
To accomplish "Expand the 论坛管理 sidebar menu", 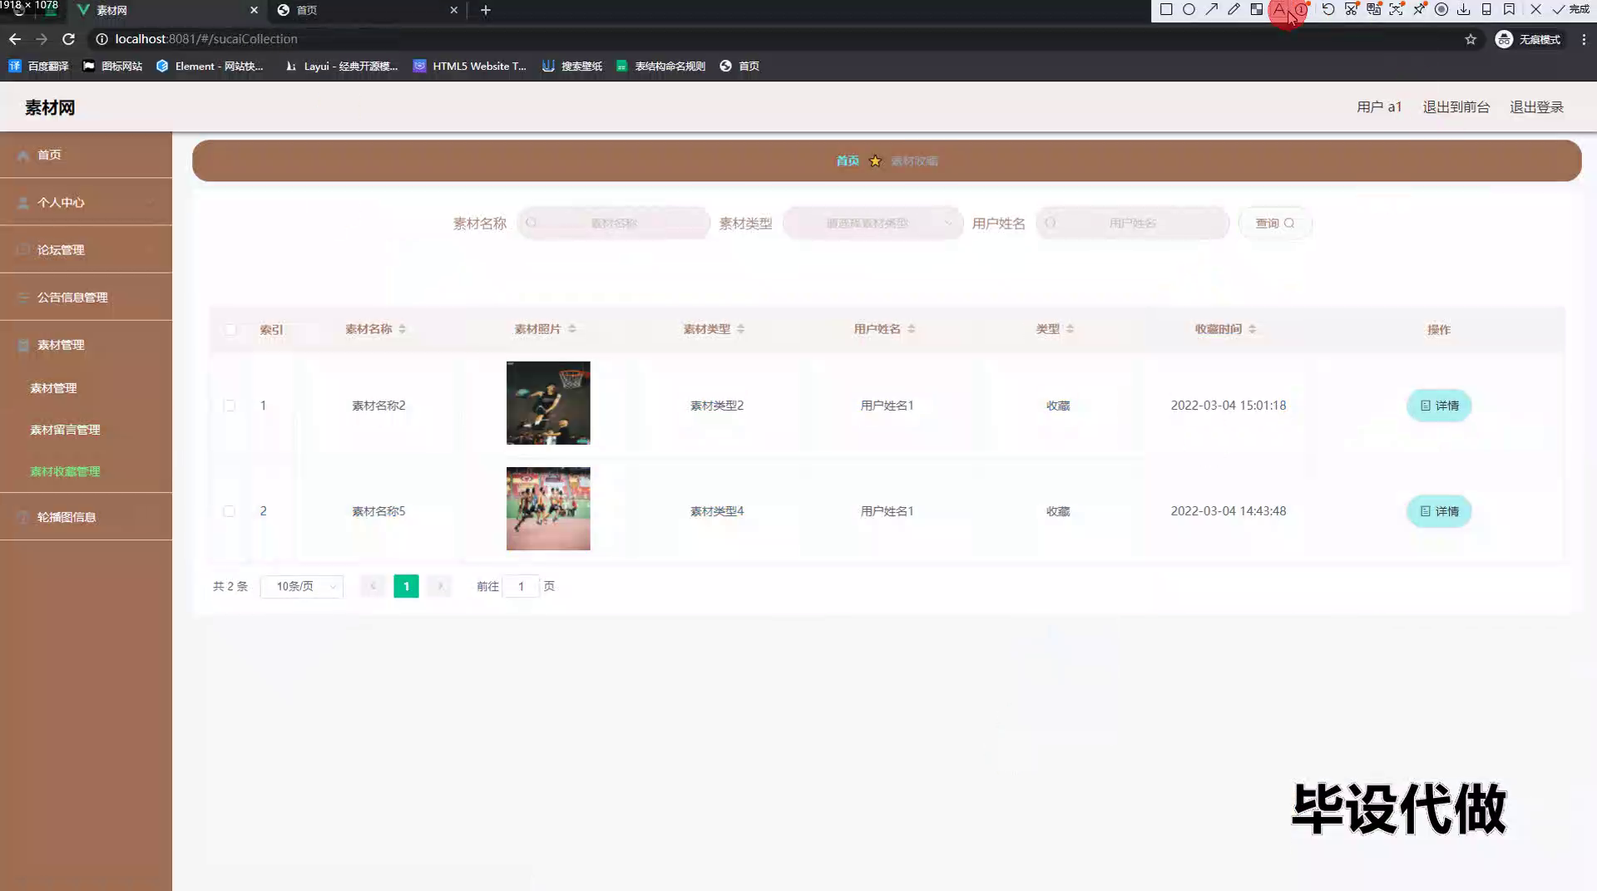I will click(86, 249).
